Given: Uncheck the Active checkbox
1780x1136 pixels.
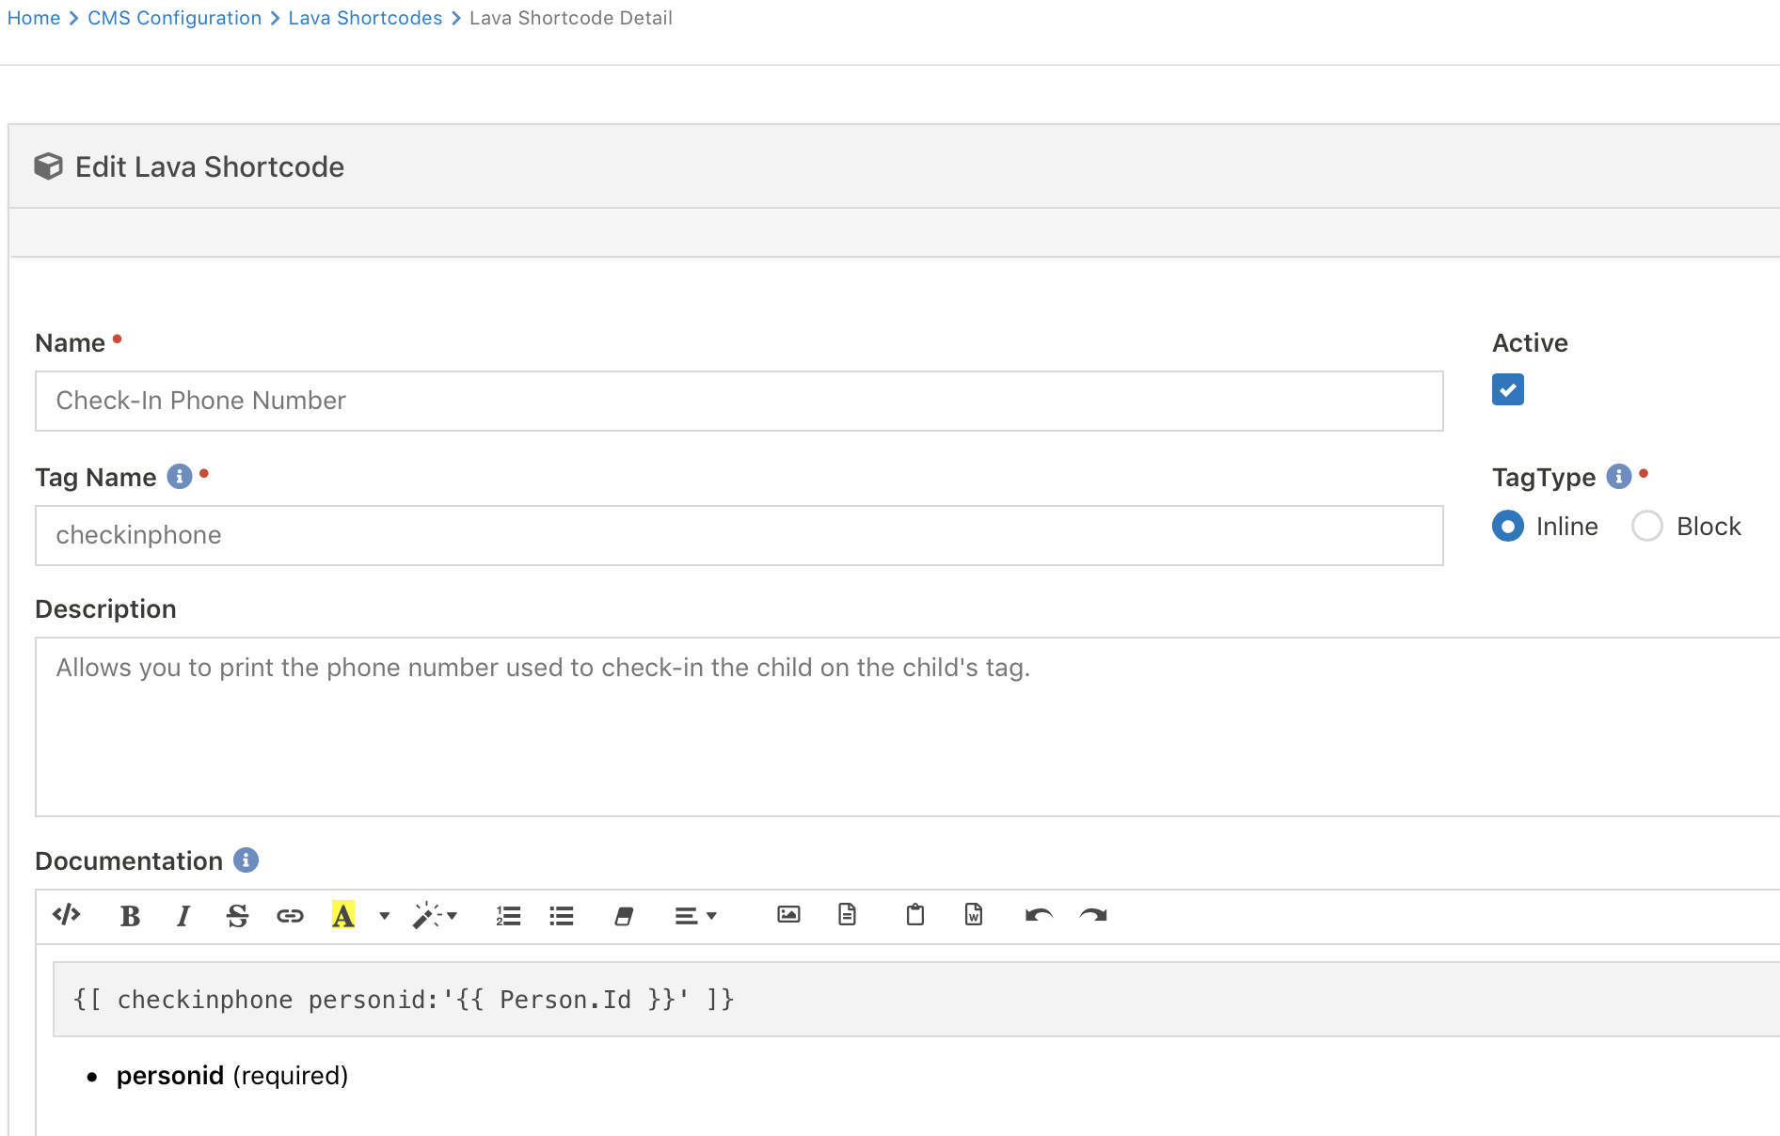Looking at the screenshot, I should 1507,389.
